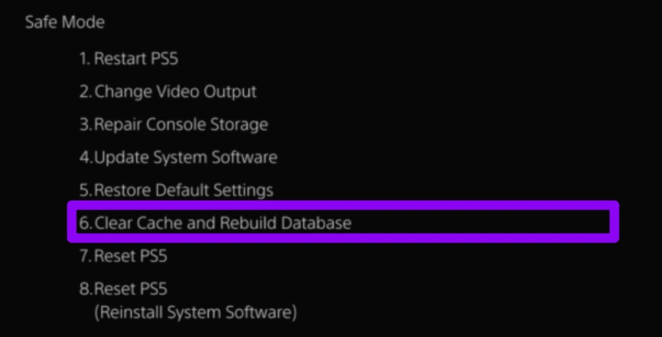Image resolution: width=662 pixels, height=337 pixels.
Task: Click the number 6 inside the highlighted row
Action: pos(84,223)
